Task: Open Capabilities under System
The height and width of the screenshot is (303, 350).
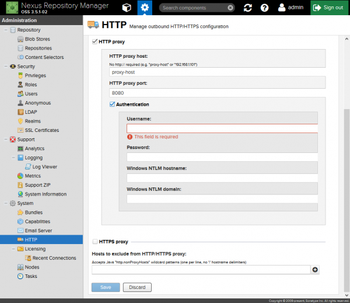Action: coord(37,221)
